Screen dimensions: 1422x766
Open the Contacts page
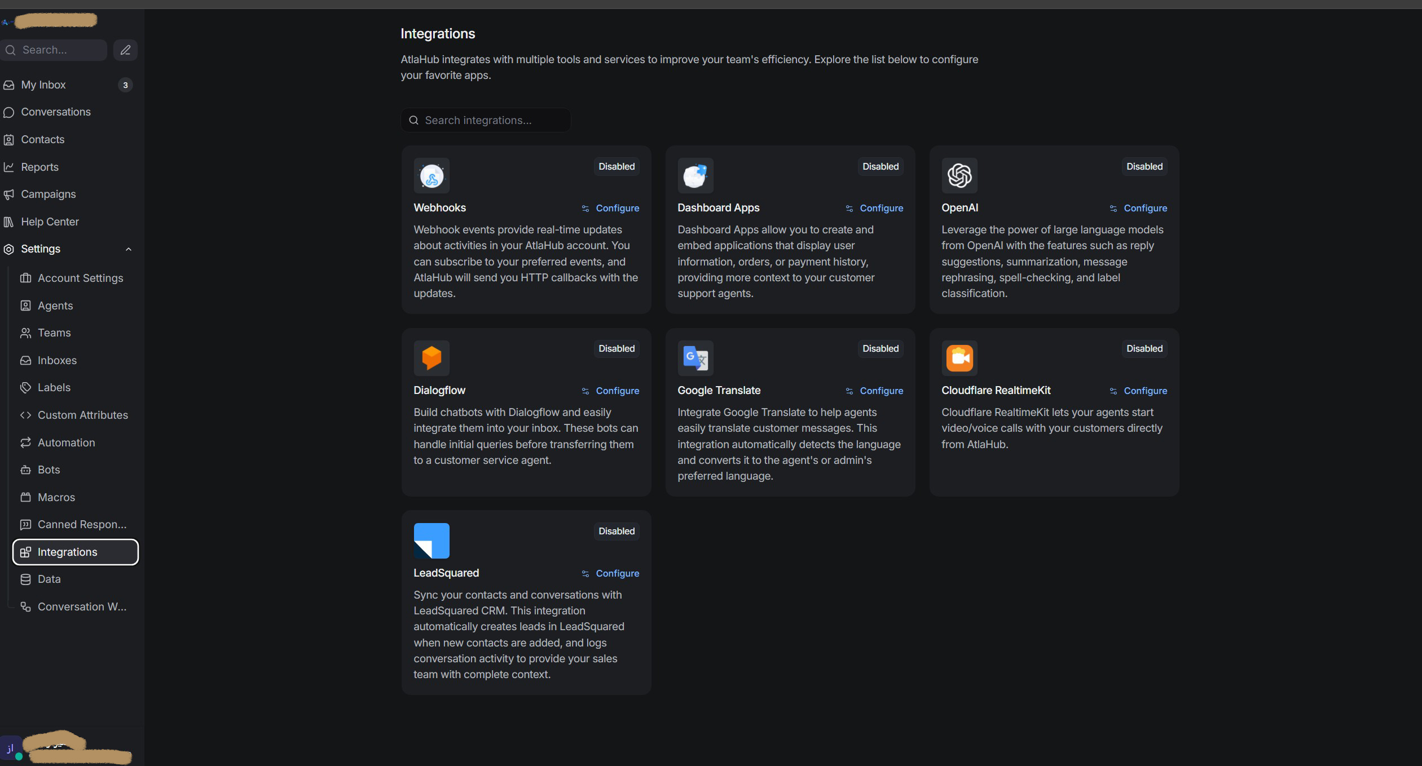[68, 140]
